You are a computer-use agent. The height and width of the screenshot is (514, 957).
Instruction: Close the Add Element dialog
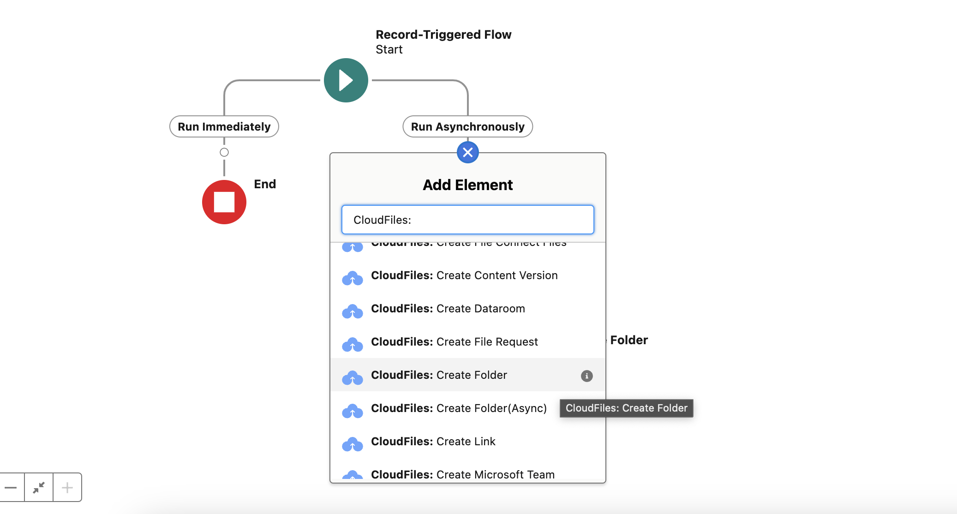[468, 152]
